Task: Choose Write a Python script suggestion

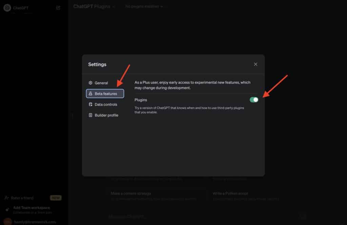Action: (x=258, y=196)
